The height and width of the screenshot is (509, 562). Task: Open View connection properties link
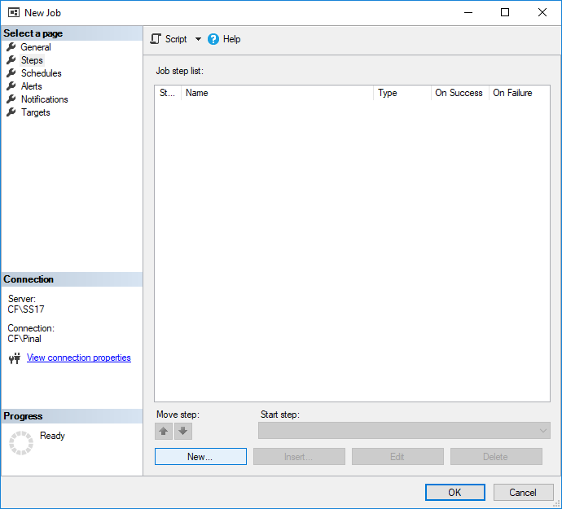pyautogui.click(x=79, y=358)
